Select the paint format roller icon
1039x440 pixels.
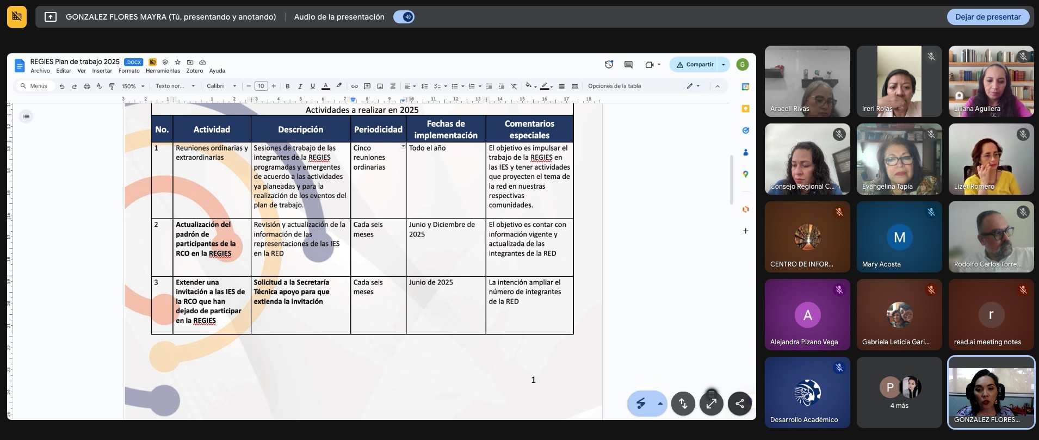pyautogui.click(x=112, y=86)
